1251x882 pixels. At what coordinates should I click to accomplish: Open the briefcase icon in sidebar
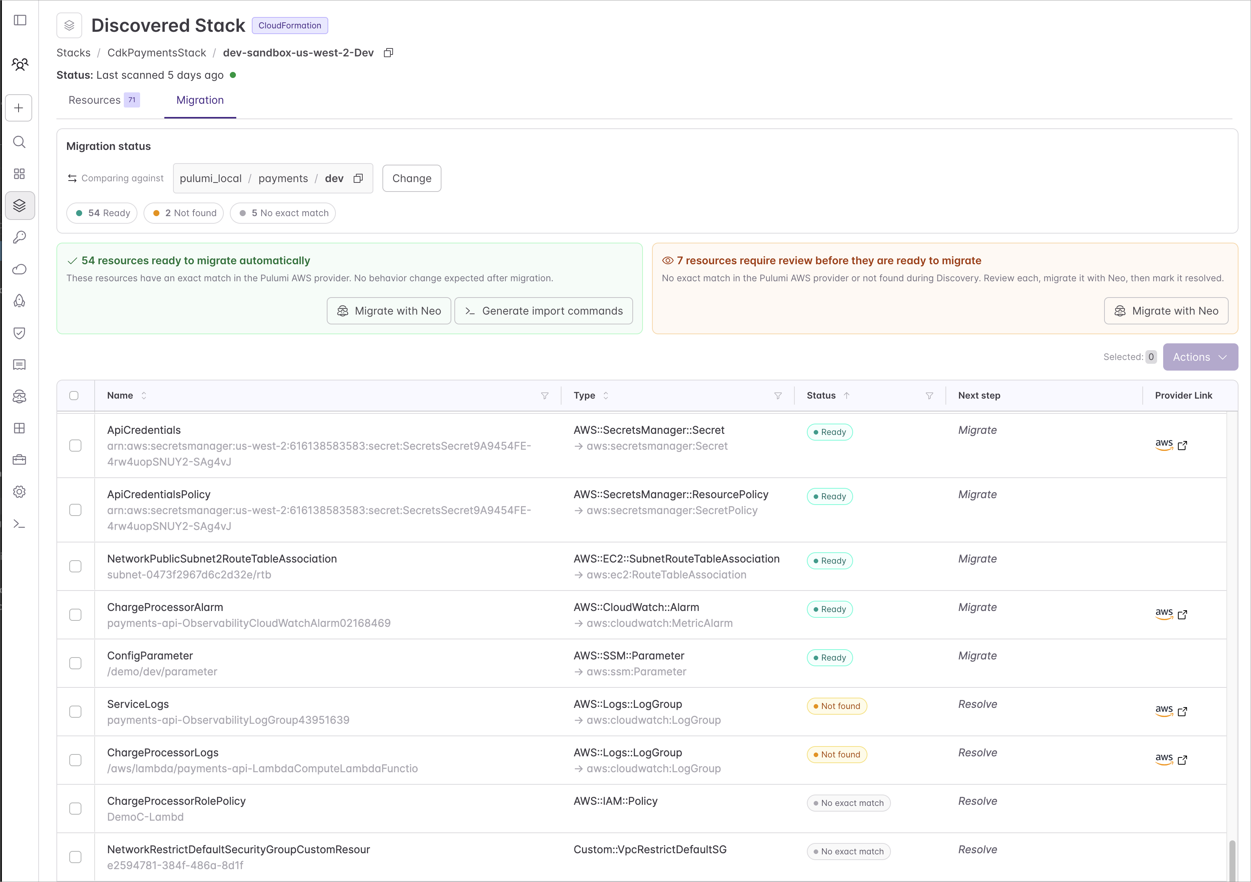click(x=19, y=460)
